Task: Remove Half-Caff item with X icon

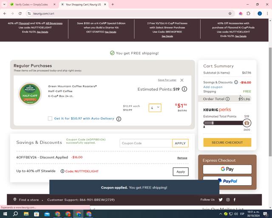Action: (182, 80)
